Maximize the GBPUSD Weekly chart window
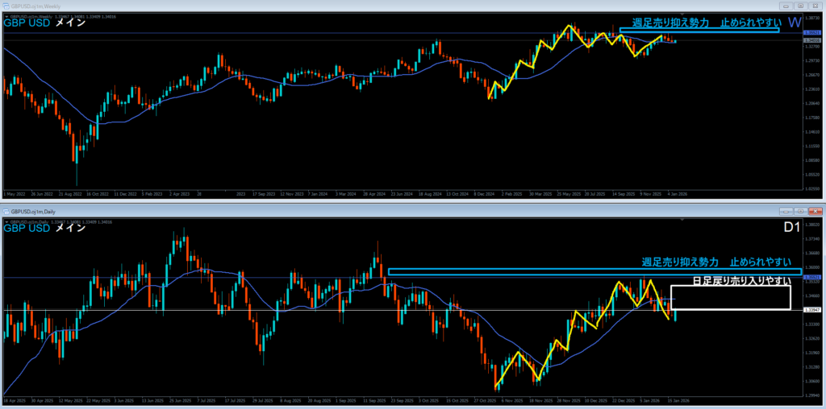 tap(800, 6)
